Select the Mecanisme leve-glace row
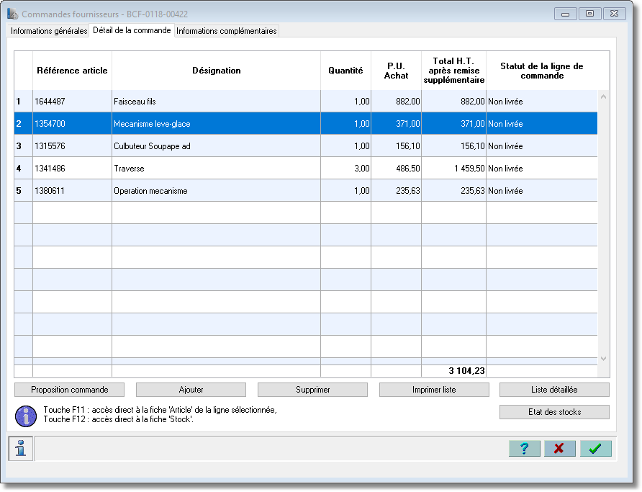The height and width of the screenshot is (492, 642). click(x=306, y=124)
